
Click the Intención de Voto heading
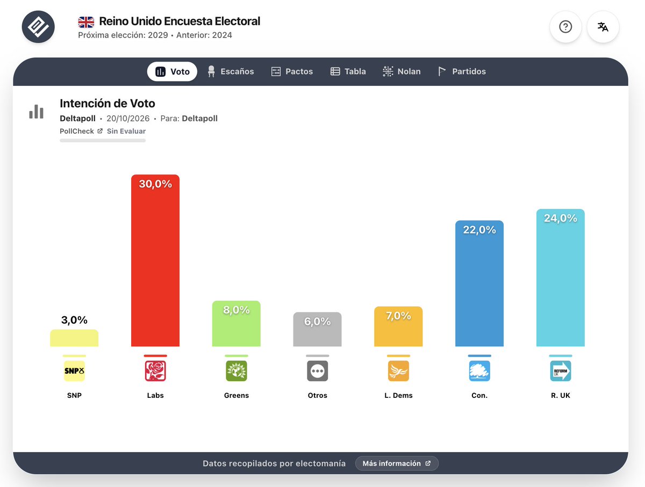pos(107,103)
